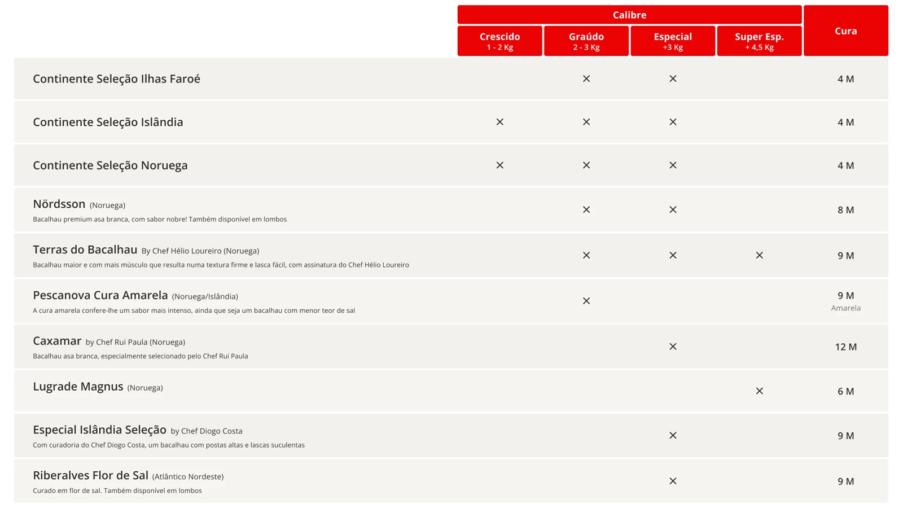Image resolution: width=903 pixels, height=508 pixels.
Task: Click the Especial X mark for Riberalves Flor de Sal
Action: (673, 481)
